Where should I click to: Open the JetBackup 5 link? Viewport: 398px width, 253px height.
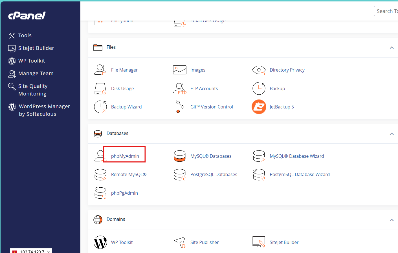click(x=282, y=107)
